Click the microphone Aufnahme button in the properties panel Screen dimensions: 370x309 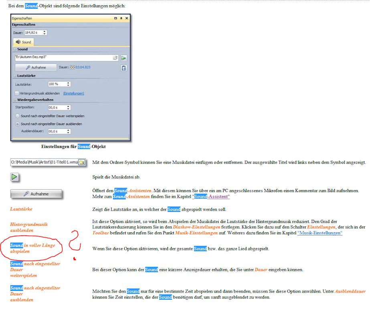pos(36,68)
